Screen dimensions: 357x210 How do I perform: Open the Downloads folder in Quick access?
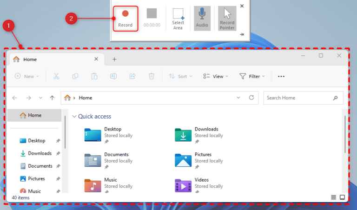click(184, 135)
